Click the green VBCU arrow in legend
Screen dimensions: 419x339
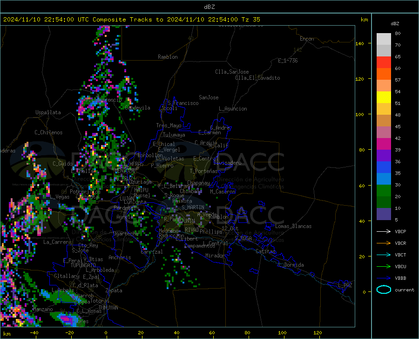[384, 267]
